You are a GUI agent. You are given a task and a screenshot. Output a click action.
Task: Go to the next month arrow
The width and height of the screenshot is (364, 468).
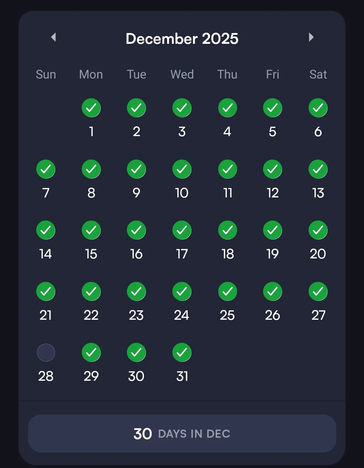311,37
